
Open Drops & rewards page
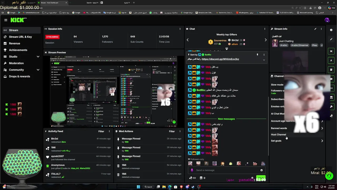coord(22,76)
